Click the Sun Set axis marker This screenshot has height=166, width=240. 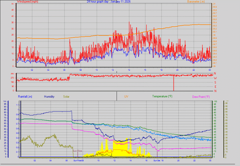point(157,160)
